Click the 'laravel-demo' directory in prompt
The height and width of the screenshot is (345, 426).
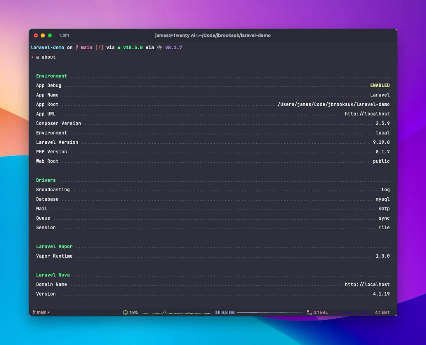pos(47,47)
